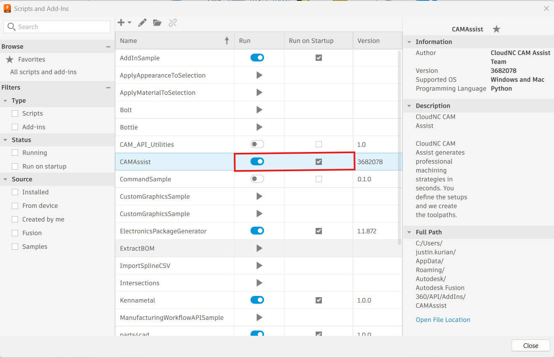554x358 pixels.
Task: Collapse the Information section
Action: coord(409,42)
